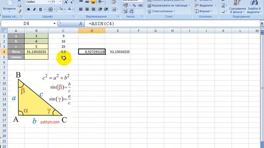The width and height of the screenshot is (264, 148).
Task: Select bottom vertical alignment icon
Action: point(93,2)
